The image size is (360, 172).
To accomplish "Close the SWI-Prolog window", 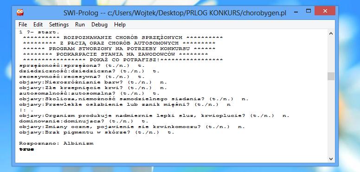I will [325, 11].
